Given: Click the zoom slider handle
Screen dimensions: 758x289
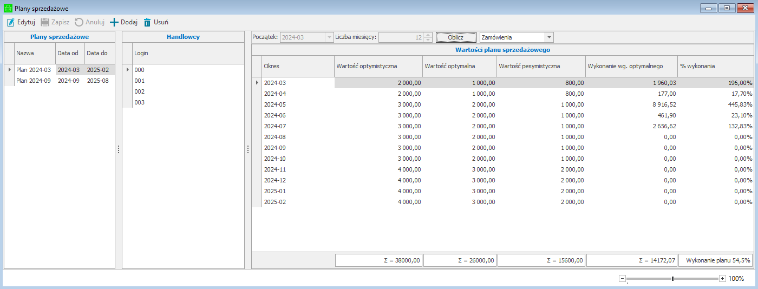Looking at the screenshot, I should (x=672, y=278).
